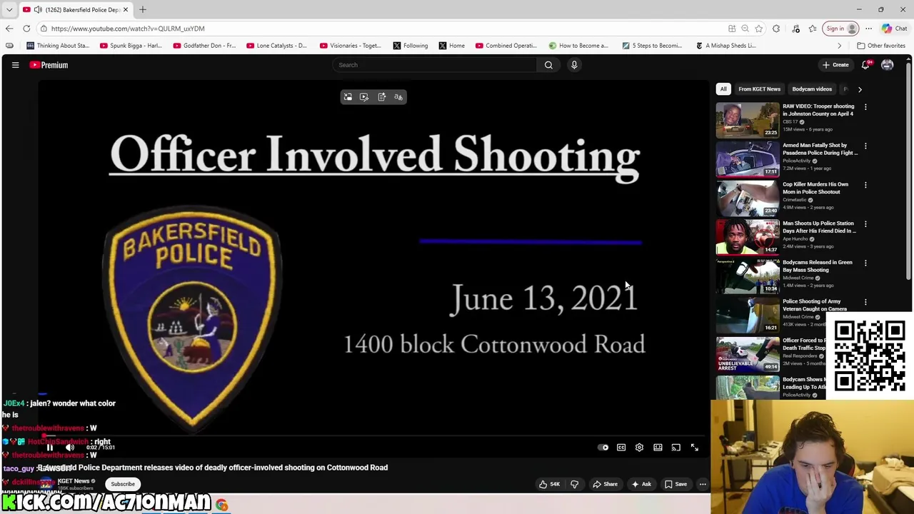914x514 pixels.
Task: Select From KGET News filter chip
Action: click(759, 89)
